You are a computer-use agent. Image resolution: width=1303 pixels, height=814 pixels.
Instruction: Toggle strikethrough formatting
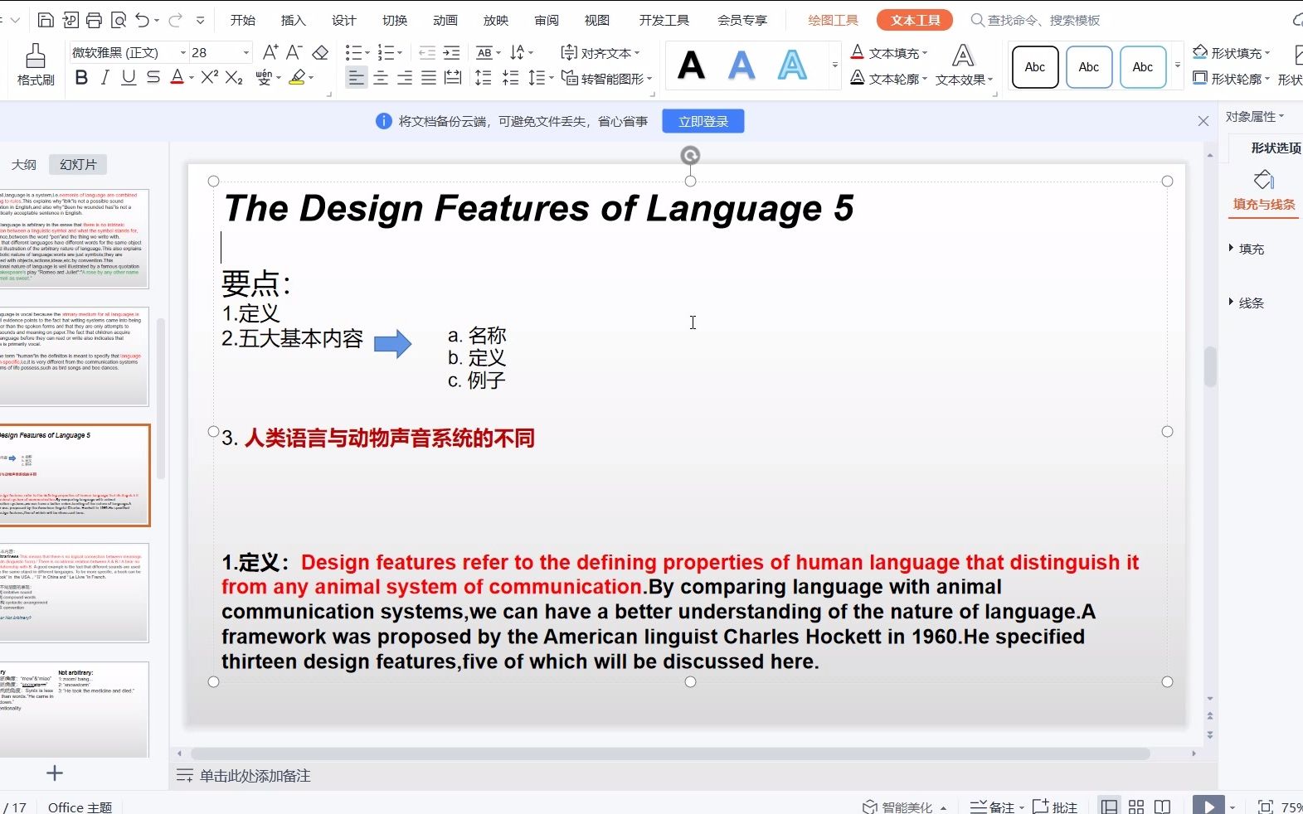coord(153,78)
